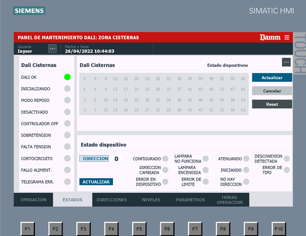Viewport: 306px width, 236px height.
Task: Push the F2 hardware key
Action: 55,229
